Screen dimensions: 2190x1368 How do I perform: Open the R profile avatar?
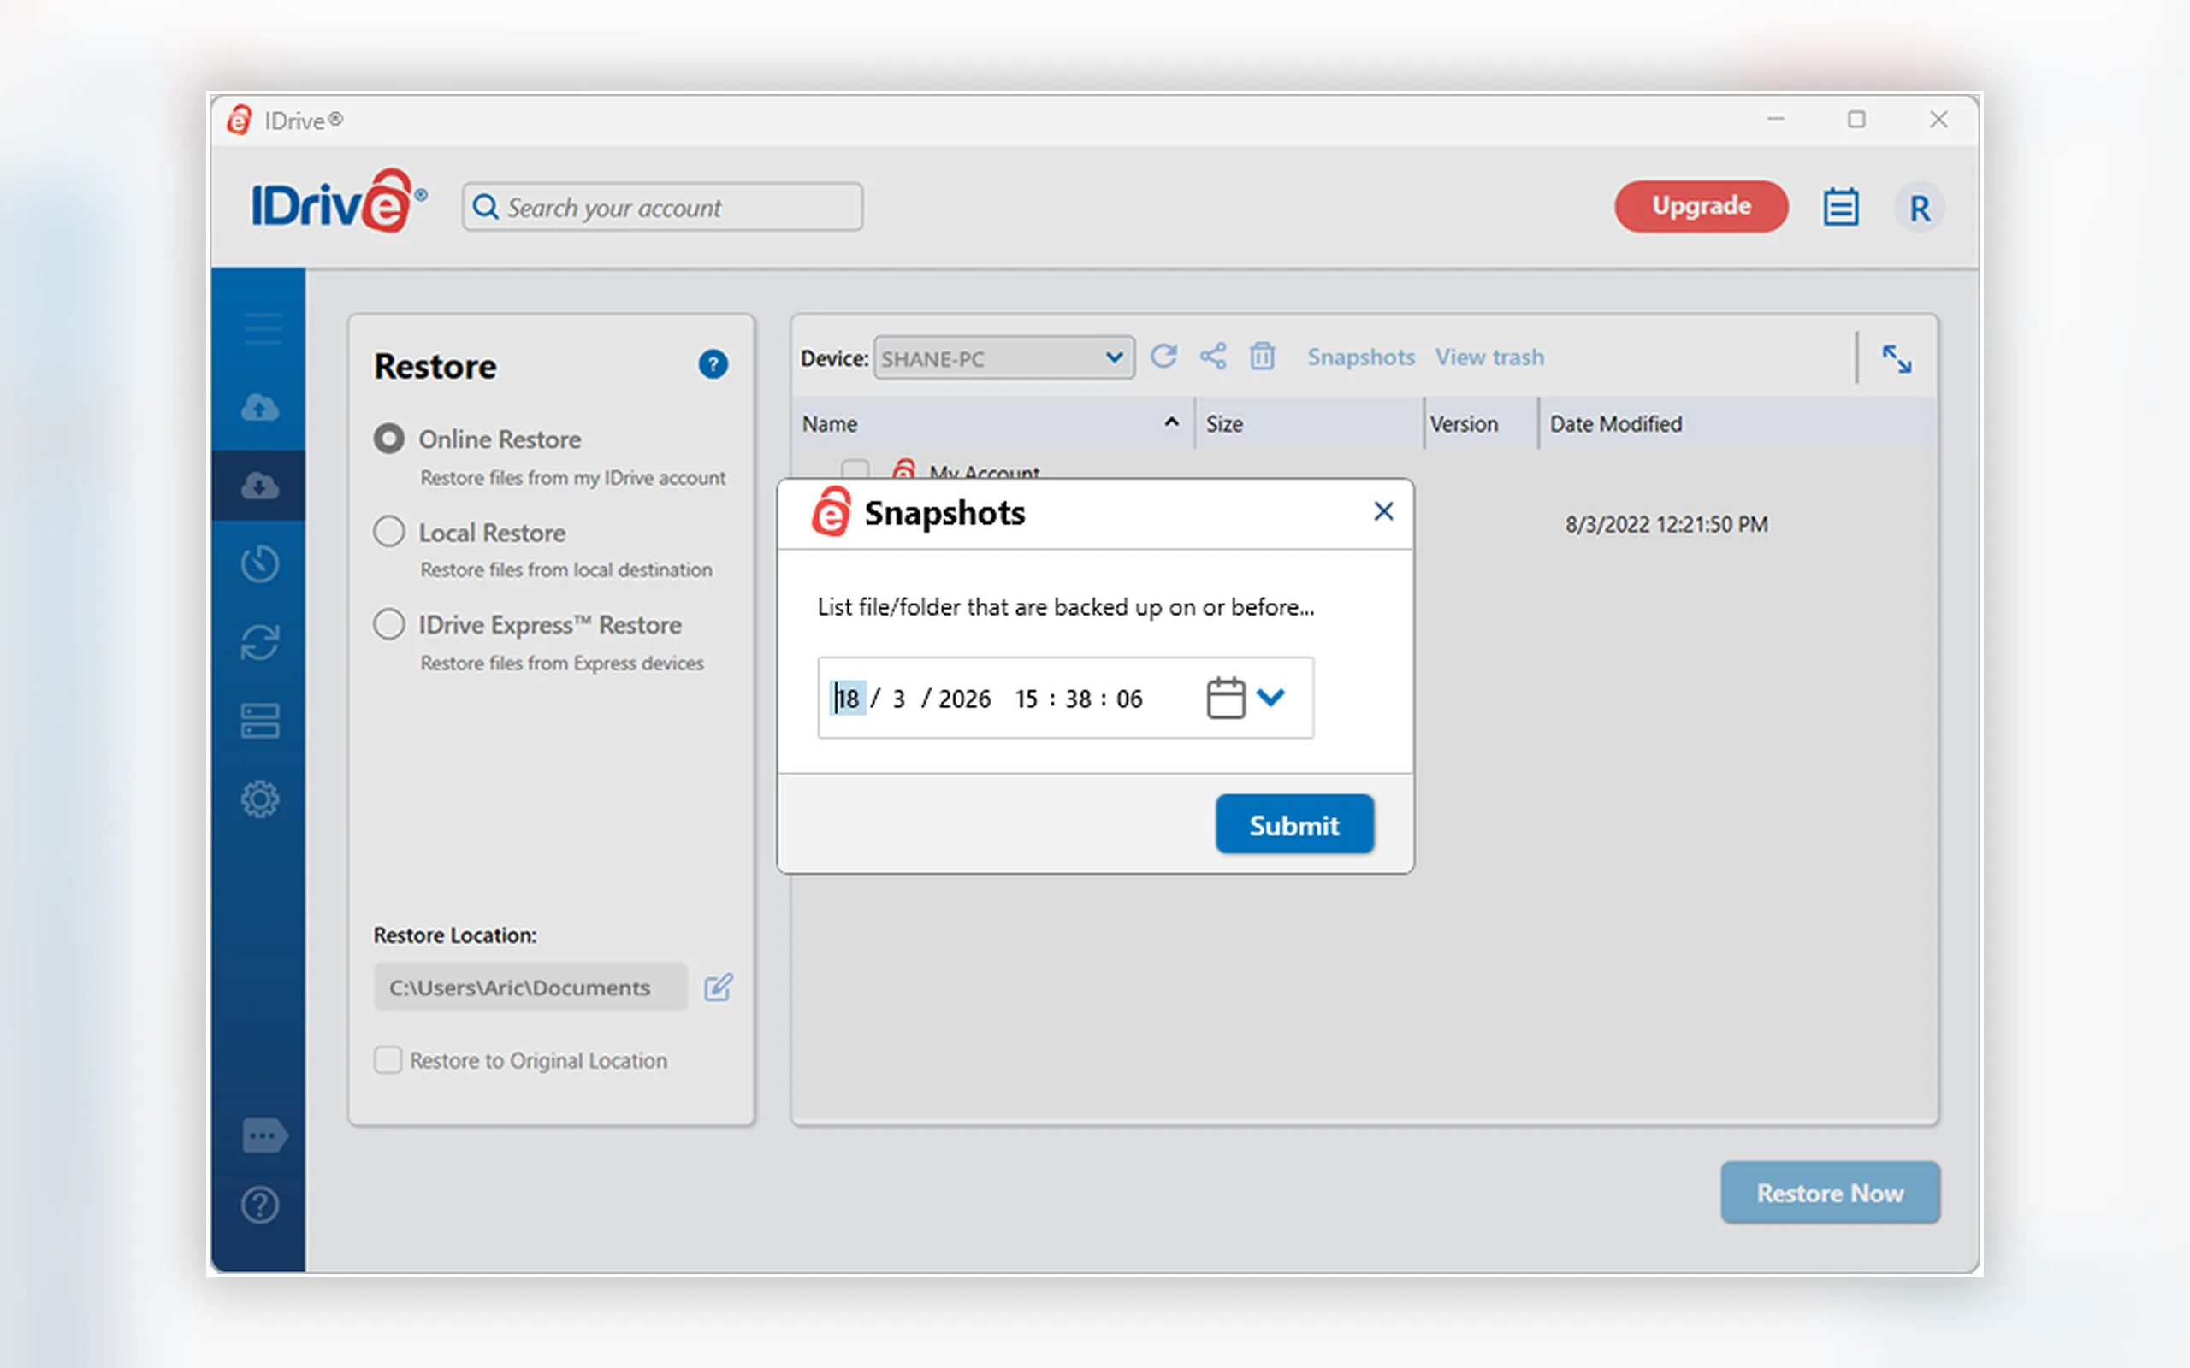pyautogui.click(x=1920, y=208)
